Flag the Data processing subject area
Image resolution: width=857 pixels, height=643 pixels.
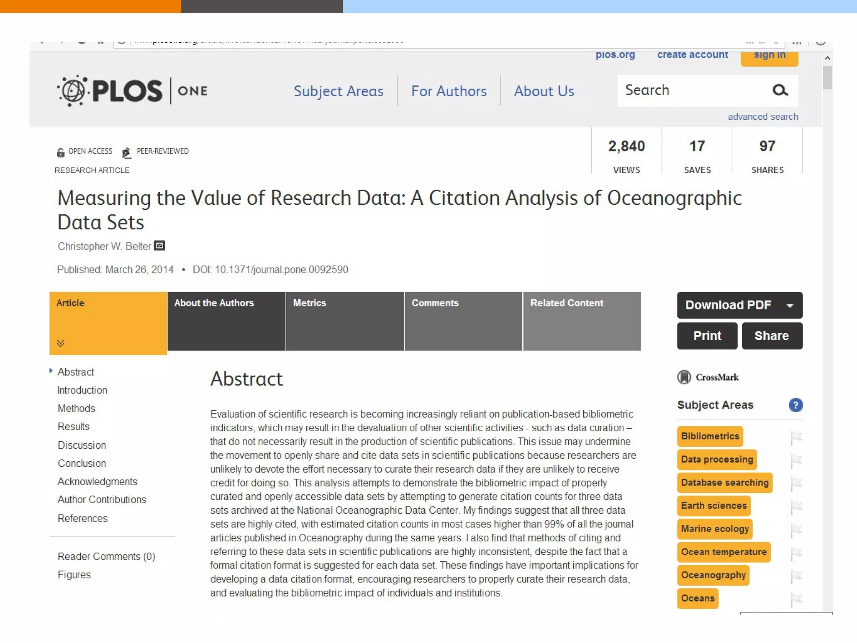(x=796, y=460)
